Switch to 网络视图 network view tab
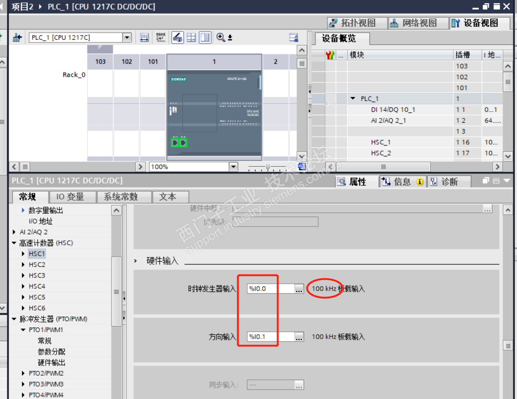The image size is (517, 399). click(x=419, y=23)
